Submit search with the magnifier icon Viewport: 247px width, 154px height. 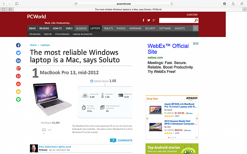pyautogui.click(x=196, y=21)
